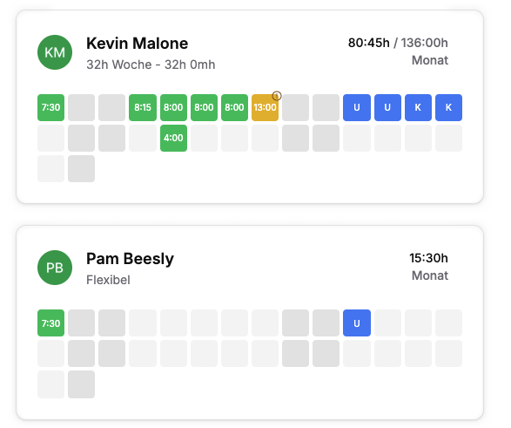Open Kevin's yellow 13:00 day cell
Image resolution: width=511 pixels, height=428 pixels.
click(x=265, y=107)
